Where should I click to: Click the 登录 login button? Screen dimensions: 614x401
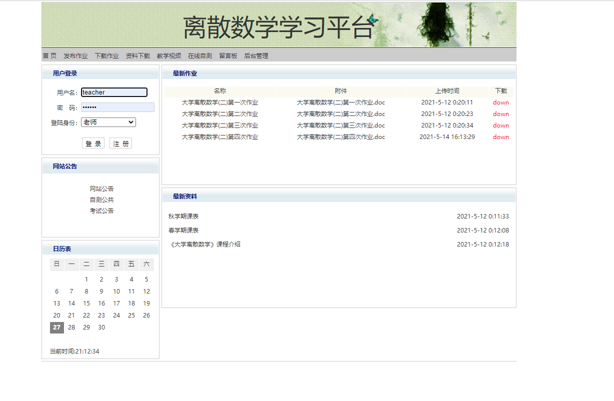tap(93, 142)
